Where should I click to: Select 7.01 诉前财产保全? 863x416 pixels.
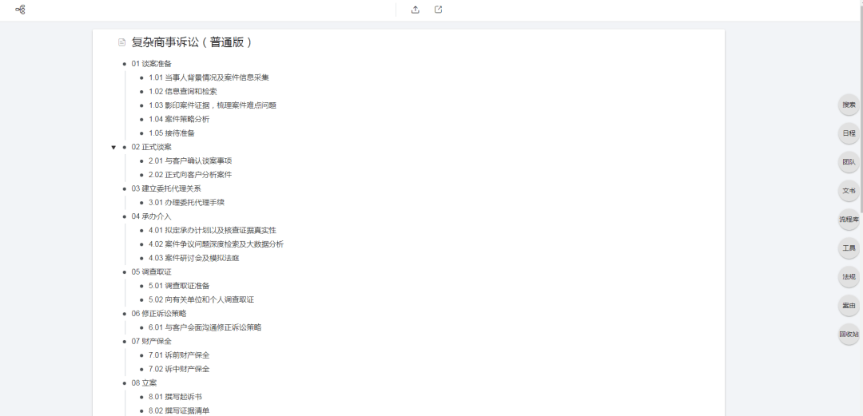click(179, 355)
